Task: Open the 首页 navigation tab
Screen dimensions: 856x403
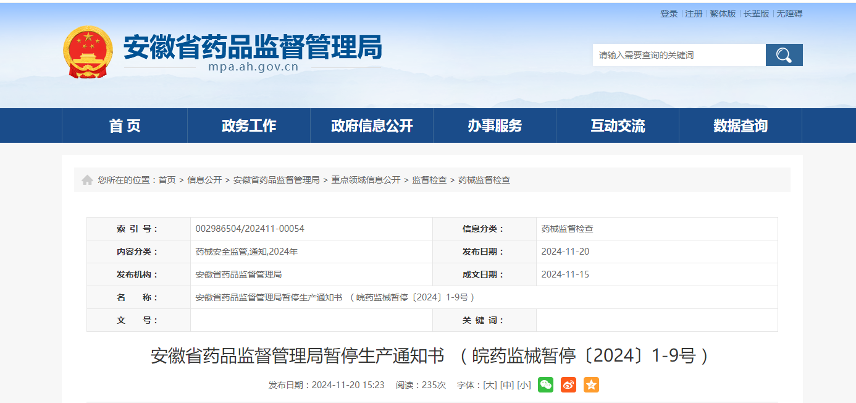Action: (125, 125)
